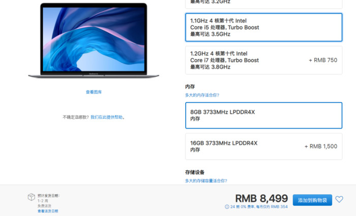Click the financing info circle icon

click(227, 207)
